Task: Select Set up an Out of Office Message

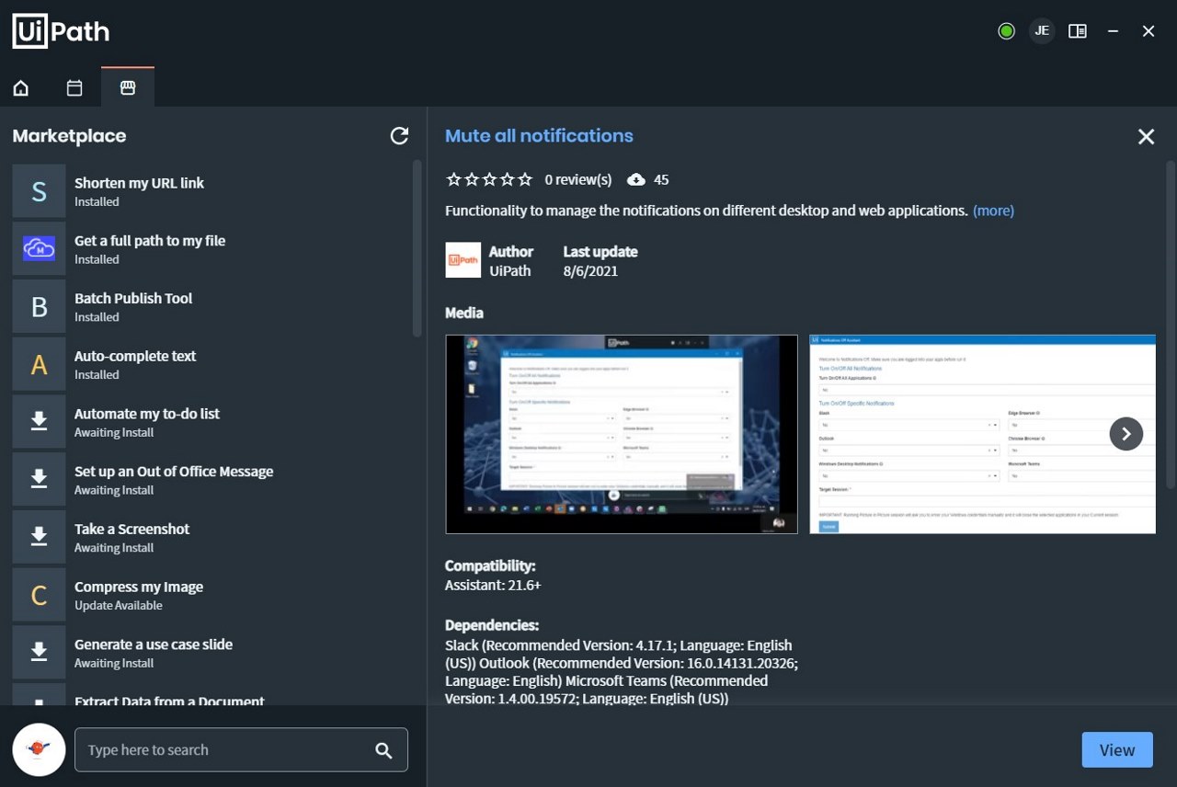Action: [211, 479]
